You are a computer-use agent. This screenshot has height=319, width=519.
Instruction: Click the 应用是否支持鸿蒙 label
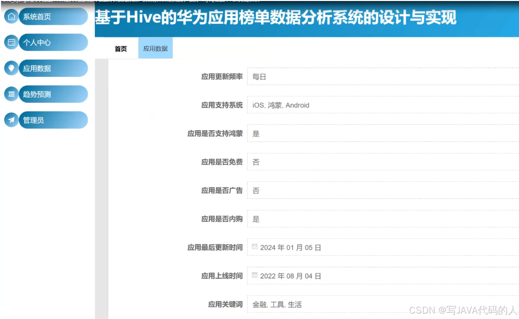[215, 134]
